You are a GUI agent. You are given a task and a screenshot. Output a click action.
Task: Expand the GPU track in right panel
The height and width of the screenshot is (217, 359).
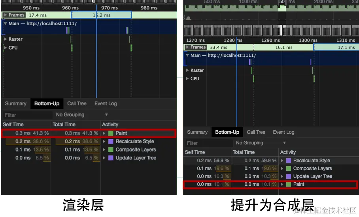click(x=187, y=79)
